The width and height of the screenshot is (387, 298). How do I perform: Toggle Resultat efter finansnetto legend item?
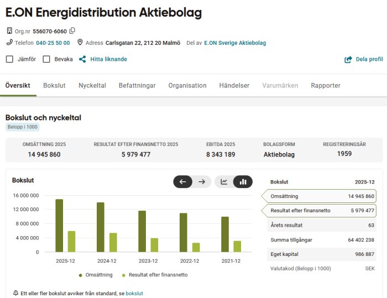tap(155, 275)
